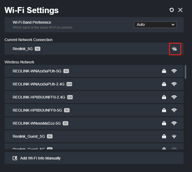This screenshot has height=172, width=192.
Task: Click Add Wi-Fi Info Manually
Action: pyautogui.click(x=94, y=158)
